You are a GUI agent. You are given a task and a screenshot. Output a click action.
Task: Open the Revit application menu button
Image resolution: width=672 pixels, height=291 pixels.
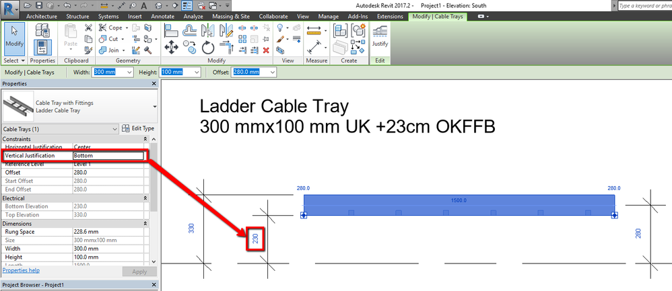coord(9,8)
